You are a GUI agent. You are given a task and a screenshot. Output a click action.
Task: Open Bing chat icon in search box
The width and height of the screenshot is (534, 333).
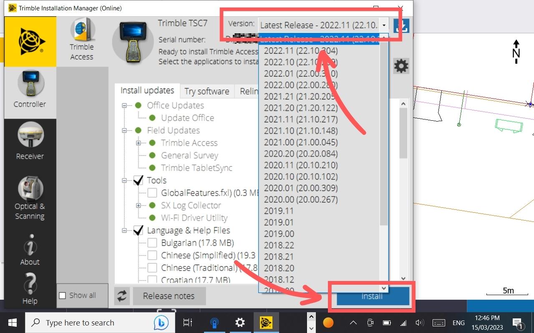(161, 323)
